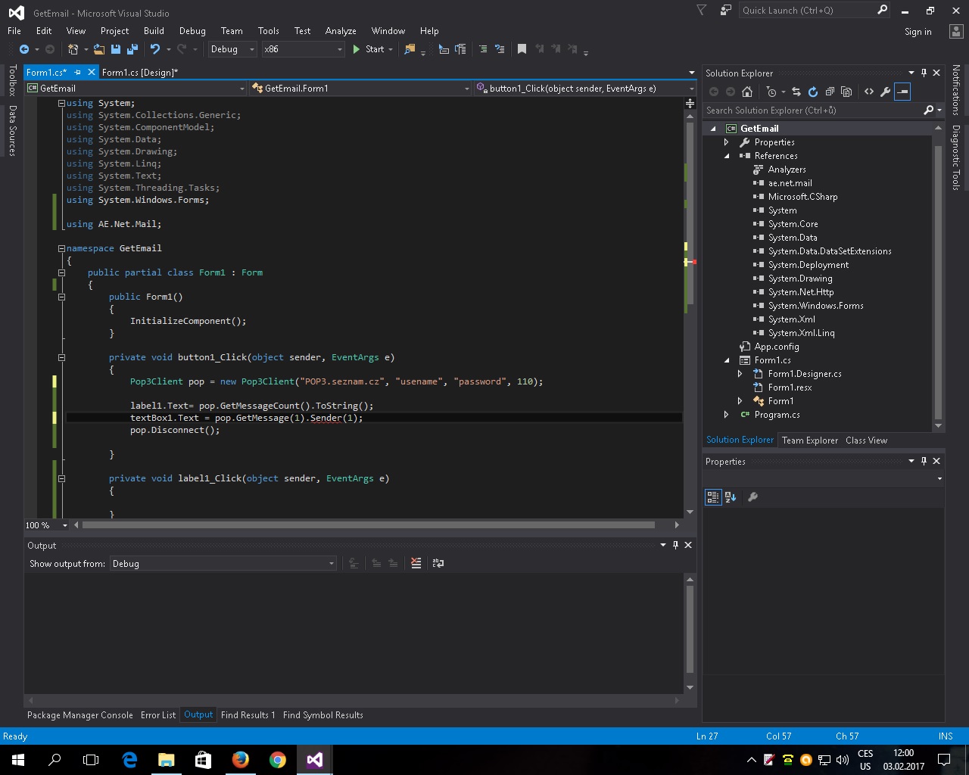This screenshot has height=775, width=969.
Task: Toggle the Categorized view in Properties panel
Action: click(x=712, y=497)
